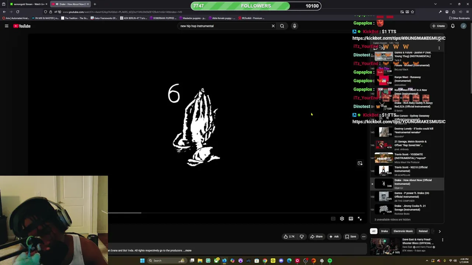Click the search field containing 'new hip hop instrumental'
This screenshot has width=472, height=265.
(224, 26)
